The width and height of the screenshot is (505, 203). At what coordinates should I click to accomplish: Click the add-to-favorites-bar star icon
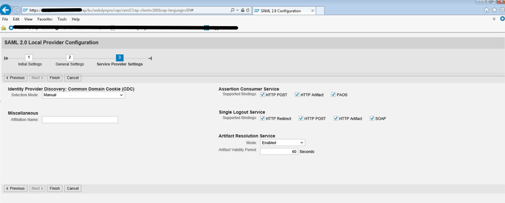tap(4, 28)
